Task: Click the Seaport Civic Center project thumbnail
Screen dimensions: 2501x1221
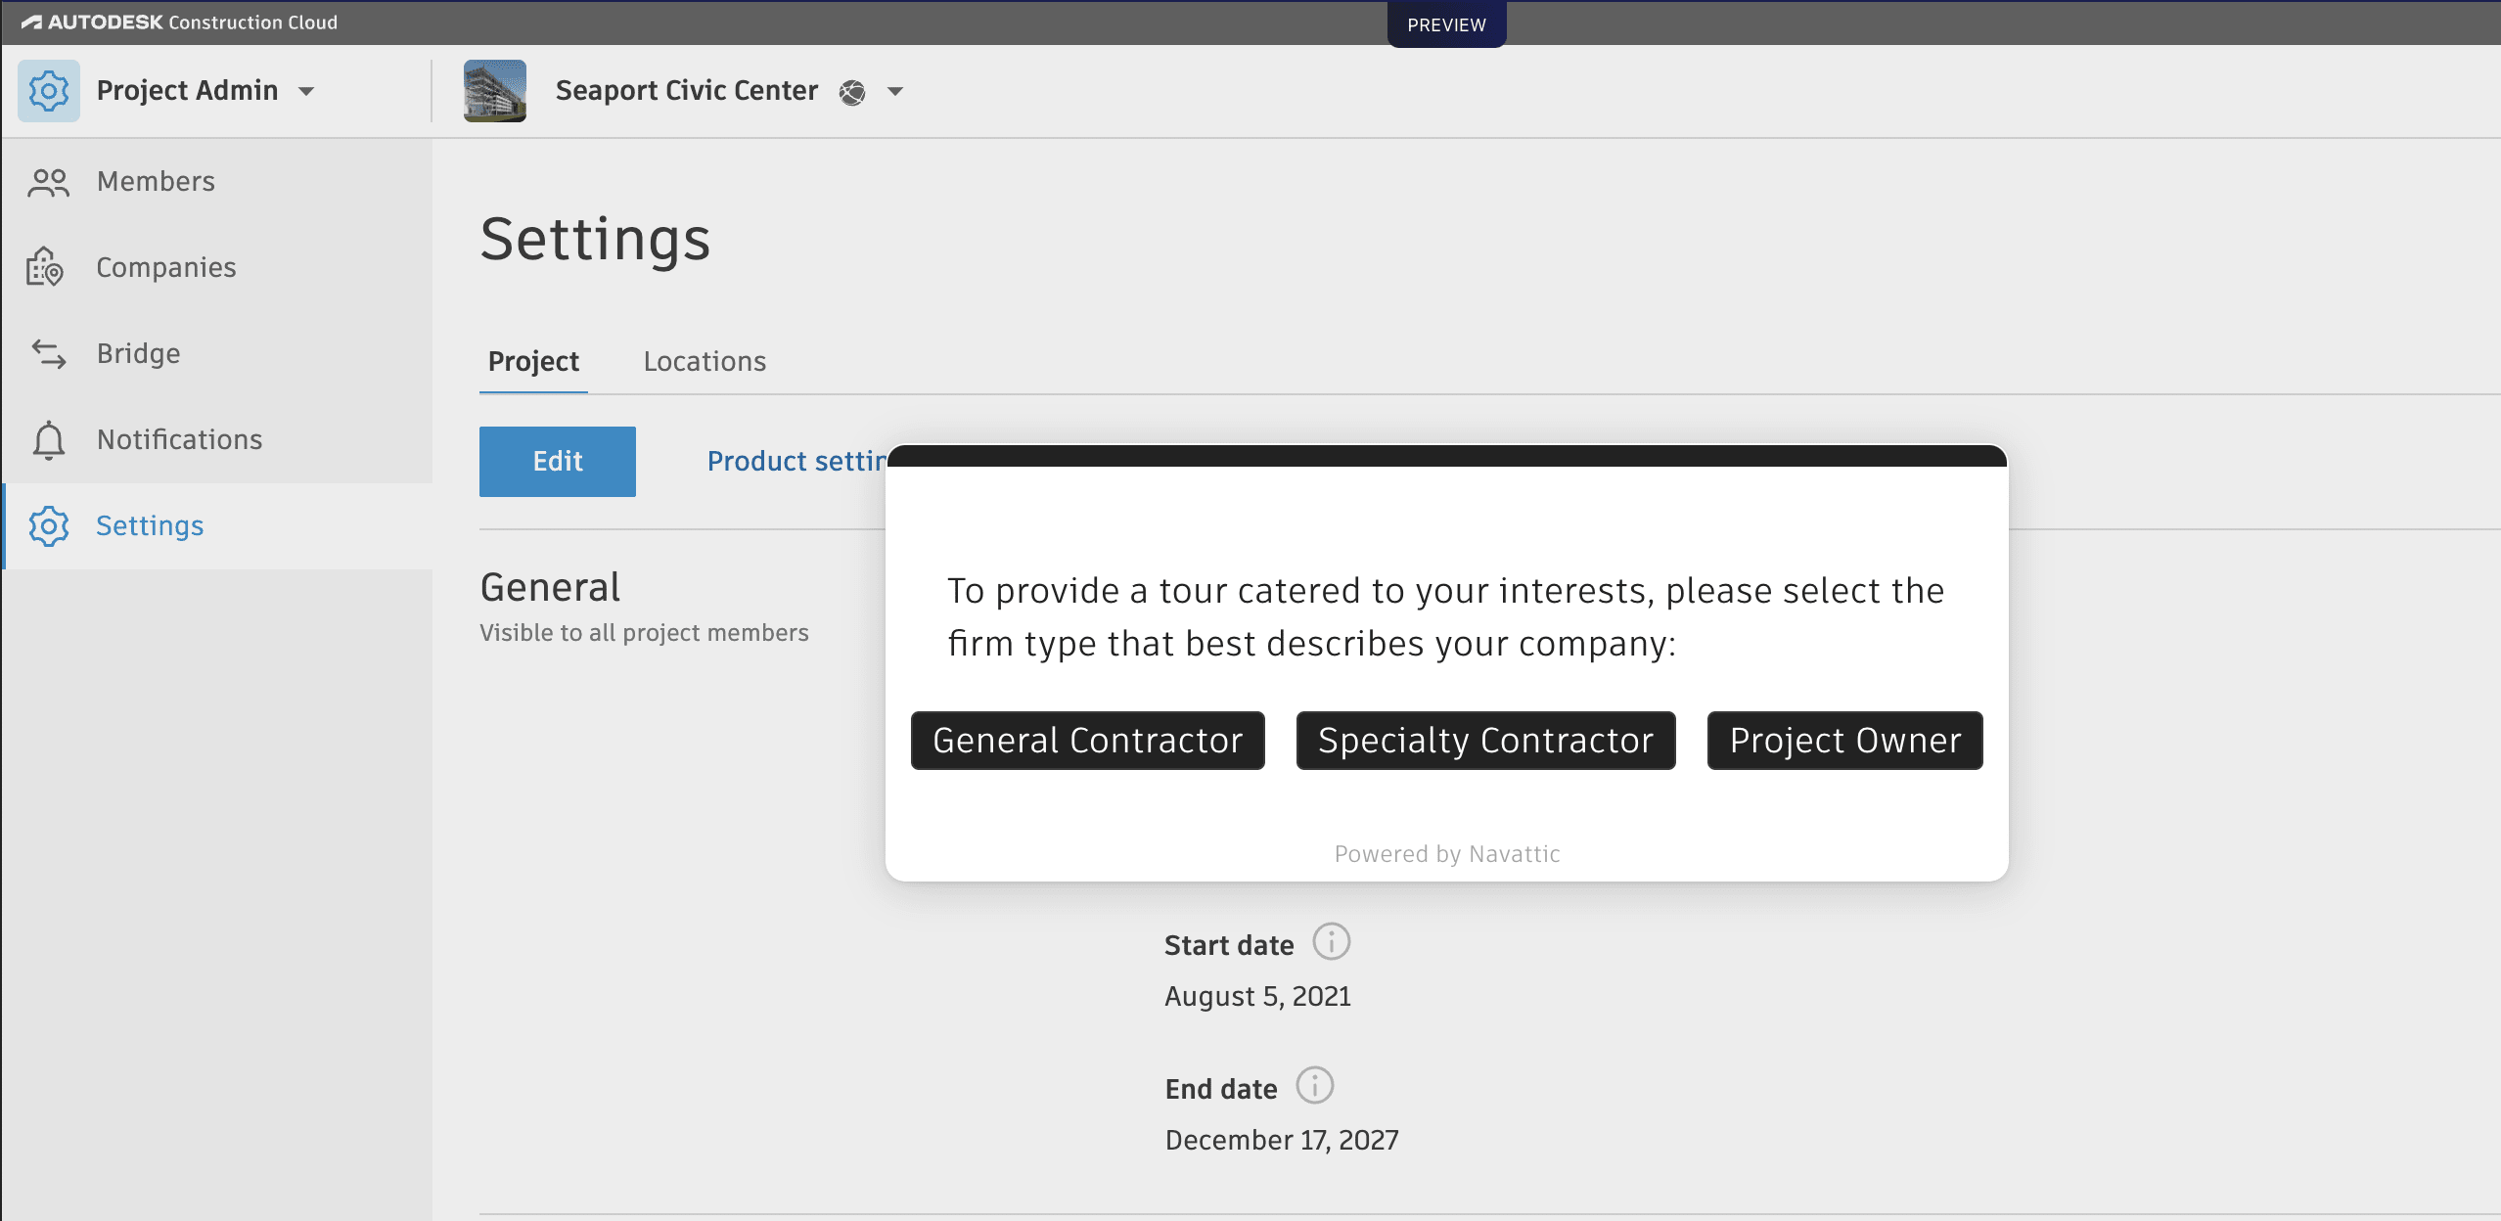Action: click(494, 90)
